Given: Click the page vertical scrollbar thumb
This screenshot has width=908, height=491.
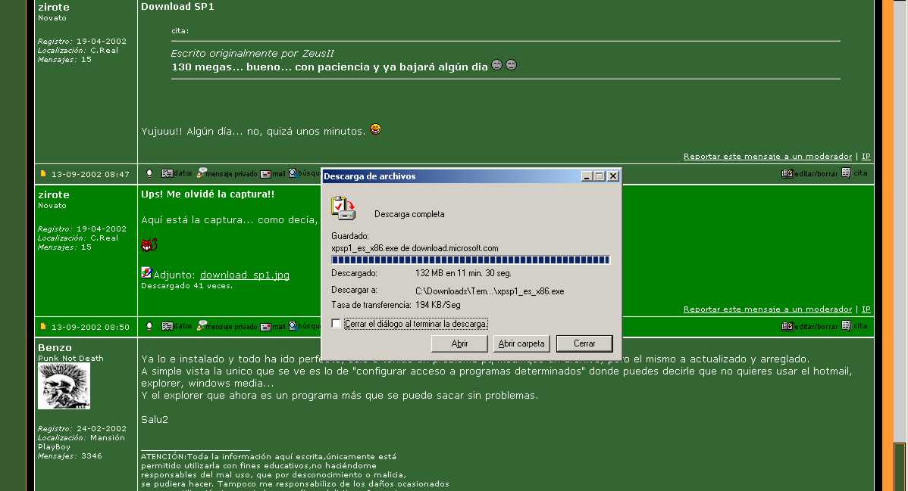Looking at the screenshot, I should [x=899, y=466].
